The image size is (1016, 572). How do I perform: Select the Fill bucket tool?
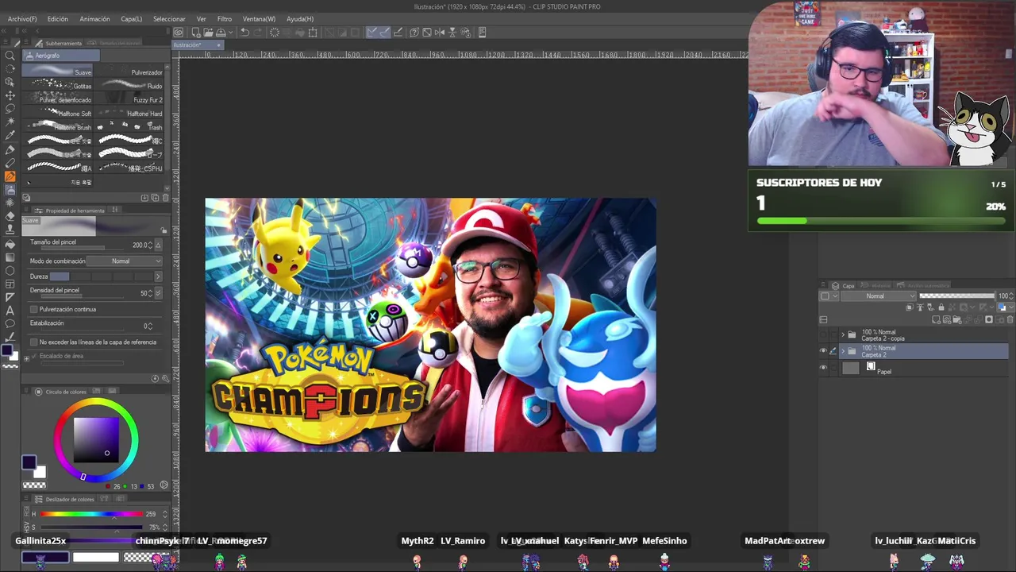[10, 244]
